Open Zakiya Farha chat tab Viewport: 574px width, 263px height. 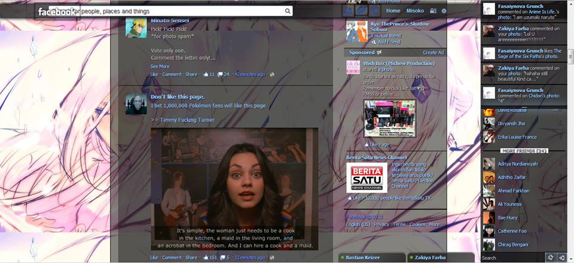point(441,258)
